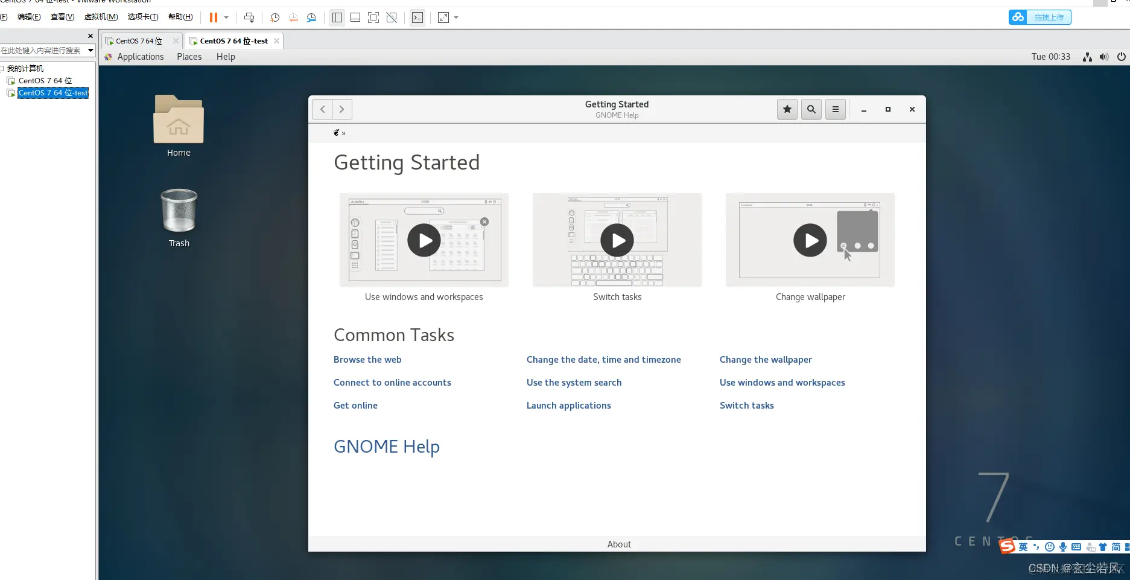Viewport: 1130px width, 580px height.
Task: Toggle Unity mode toolbar icon
Action: click(x=392, y=18)
